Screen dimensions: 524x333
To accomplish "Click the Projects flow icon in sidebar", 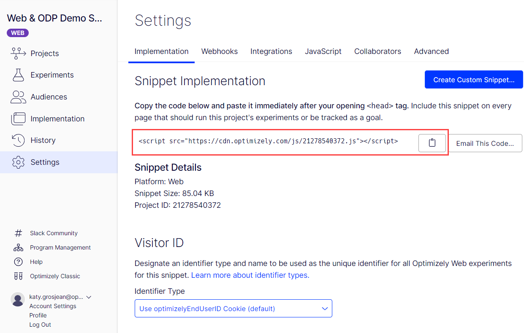I will click(18, 53).
